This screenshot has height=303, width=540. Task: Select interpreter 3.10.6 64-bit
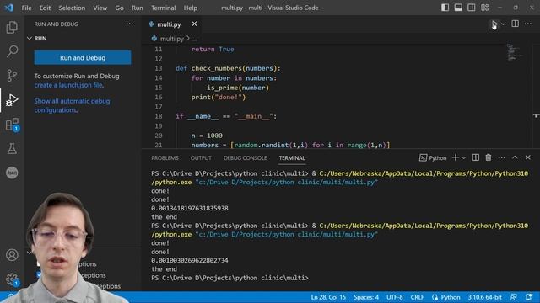(x=484, y=297)
